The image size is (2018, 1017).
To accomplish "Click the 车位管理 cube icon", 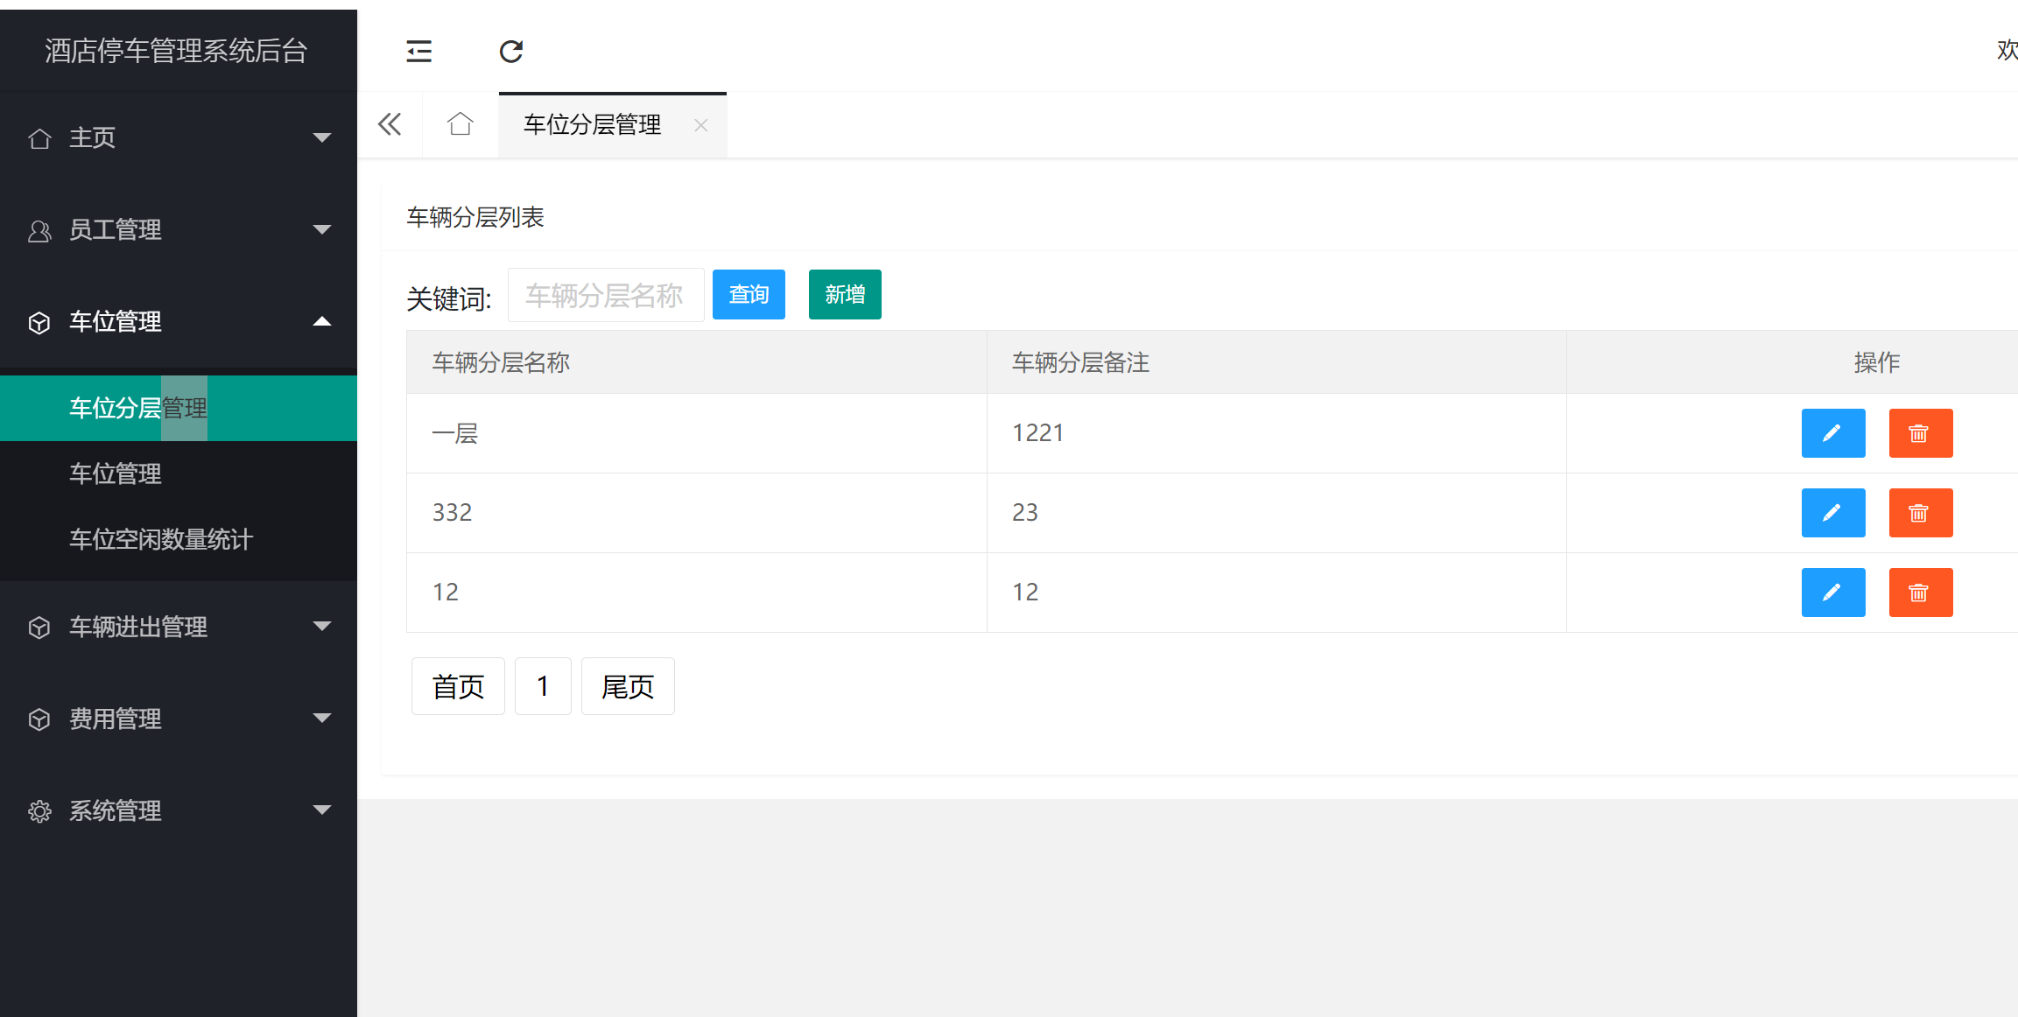I will (39, 322).
